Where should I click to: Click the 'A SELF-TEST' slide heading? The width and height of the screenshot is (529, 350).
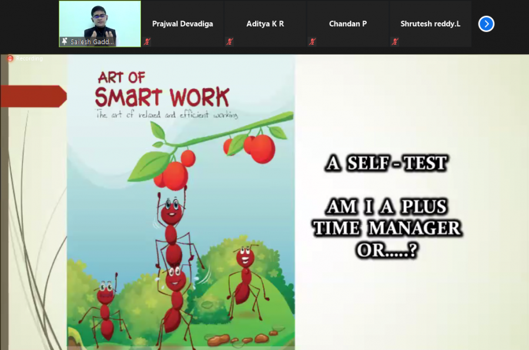386,164
